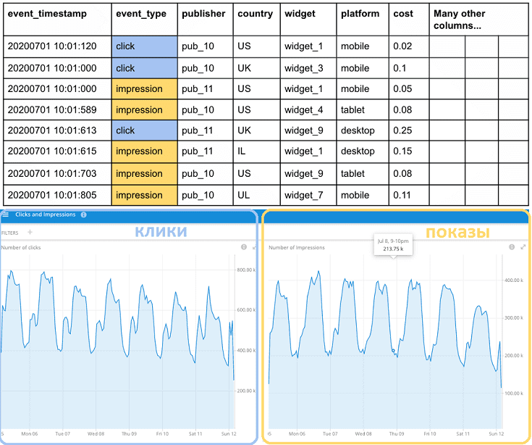Click the event_type column header
Image resolution: width=532 pixels, height=445 pixels.
pos(141,14)
